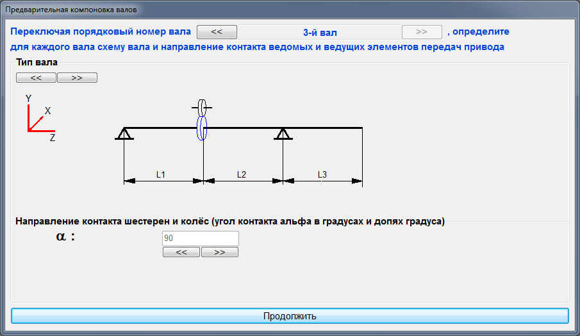The width and height of the screenshot is (580, 336).
Task: Increase contact angle alpha value
Action: point(220,252)
